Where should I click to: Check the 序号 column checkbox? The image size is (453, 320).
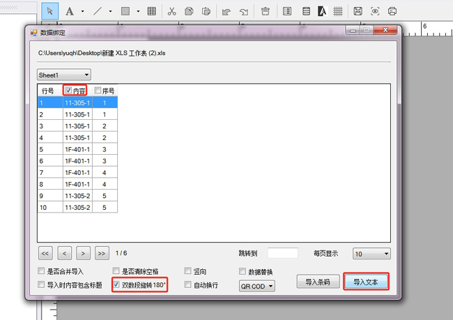[98, 91]
